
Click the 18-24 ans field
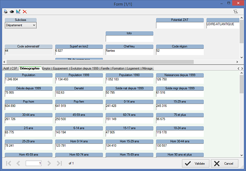[x=180, y=134]
